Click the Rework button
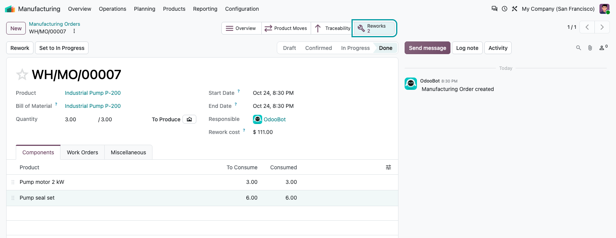 pyautogui.click(x=20, y=48)
